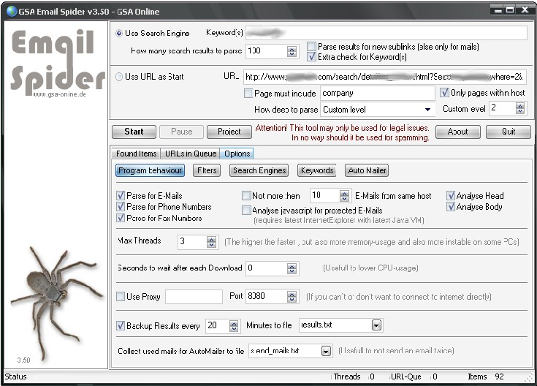Viewport: 537px width, 386px height.
Task: Open the Filters options section
Action: (207, 170)
